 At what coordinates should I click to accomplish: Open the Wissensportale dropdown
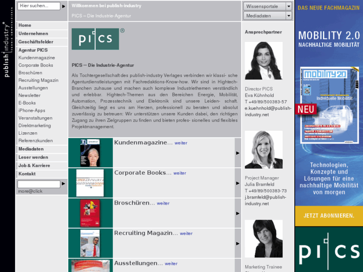coord(268,6)
